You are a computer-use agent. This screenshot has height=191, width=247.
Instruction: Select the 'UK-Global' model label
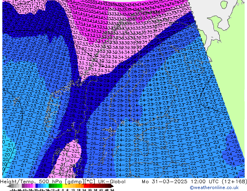(x=112, y=182)
